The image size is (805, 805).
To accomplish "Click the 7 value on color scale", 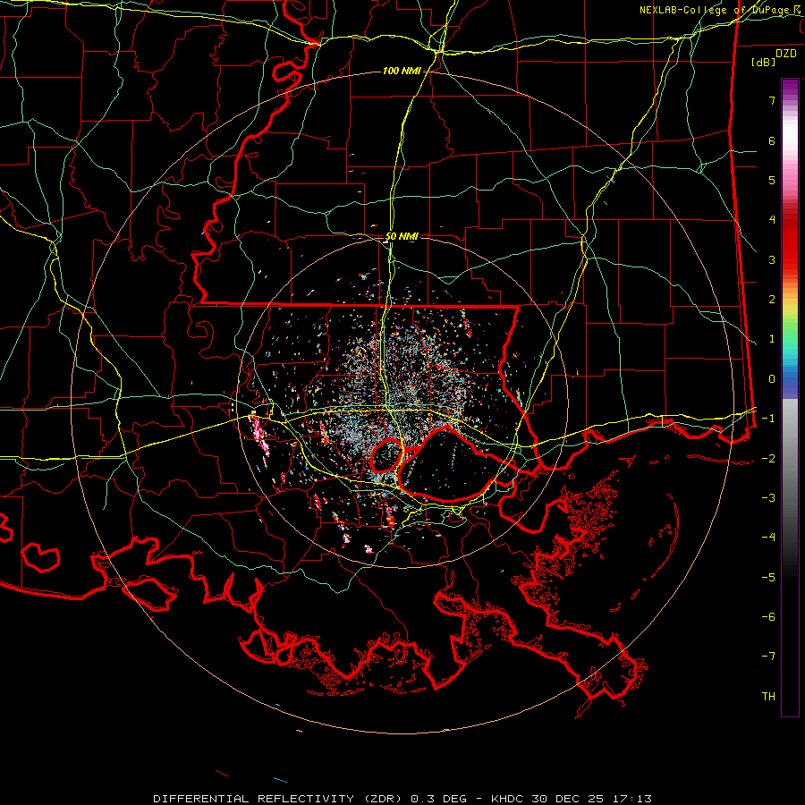I will (772, 100).
